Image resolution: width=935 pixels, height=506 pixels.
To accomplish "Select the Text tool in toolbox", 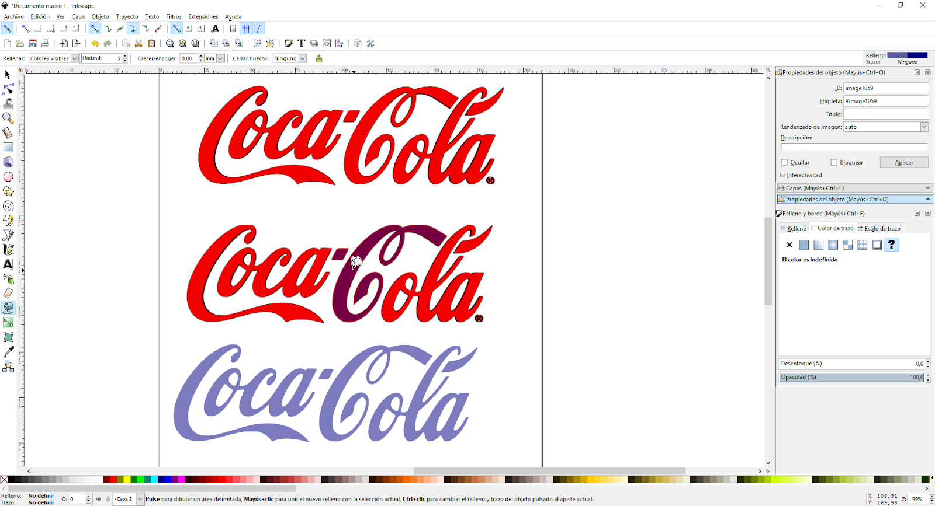I will point(8,264).
